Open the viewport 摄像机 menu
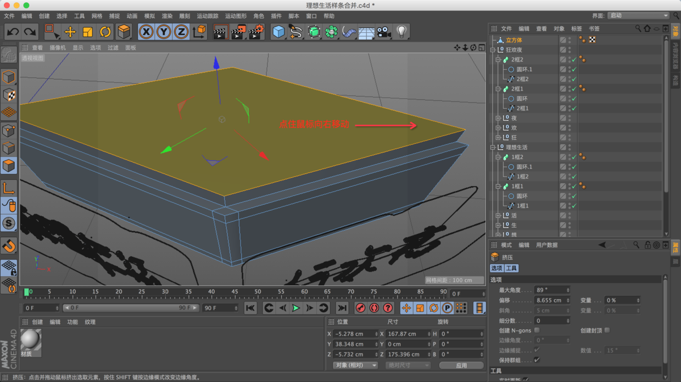The image size is (681, 382). click(x=58, y=48)
